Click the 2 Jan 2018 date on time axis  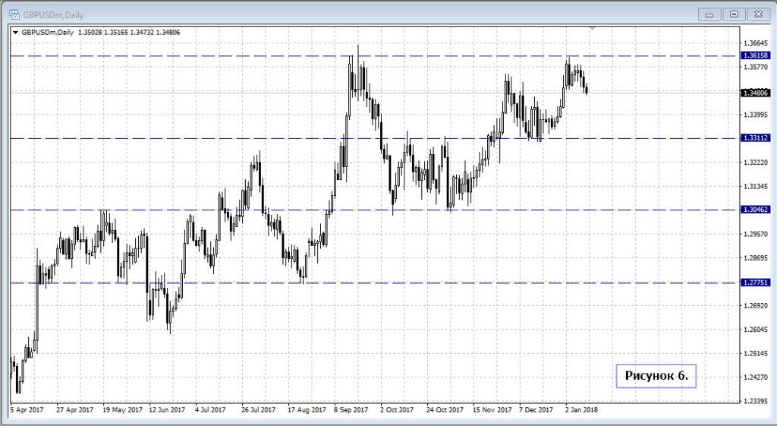click(581, 409)
